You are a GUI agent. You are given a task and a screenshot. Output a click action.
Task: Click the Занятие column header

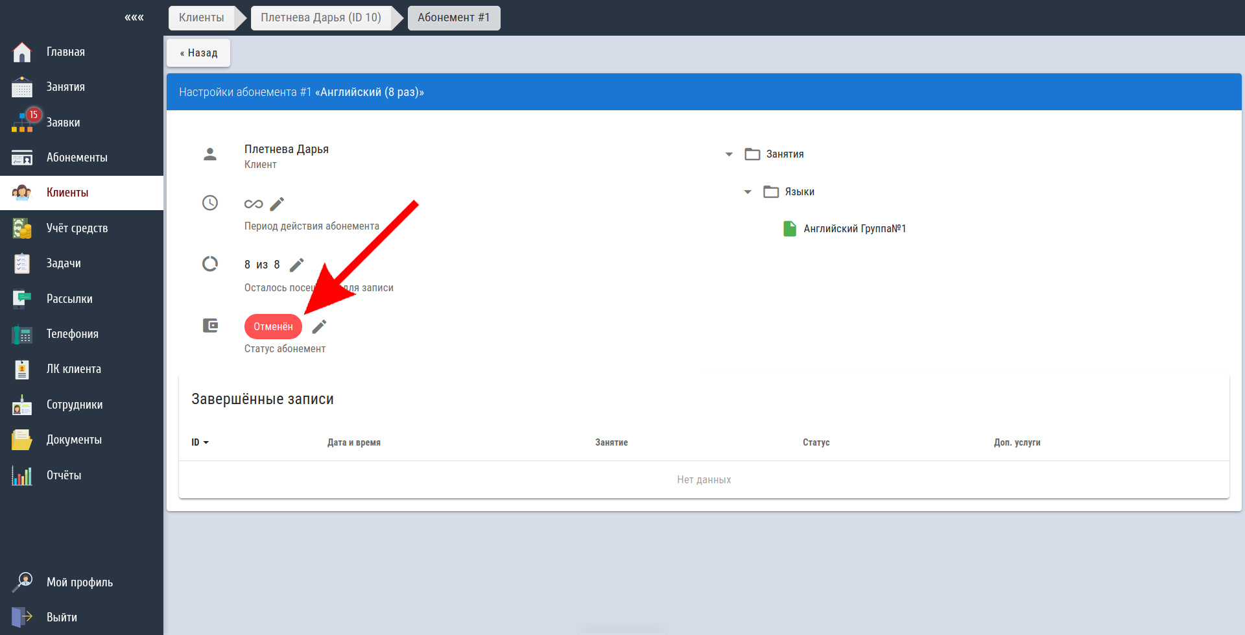[x=611, y=442]
